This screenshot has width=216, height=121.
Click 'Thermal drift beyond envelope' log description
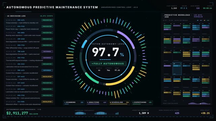[24, 61]
